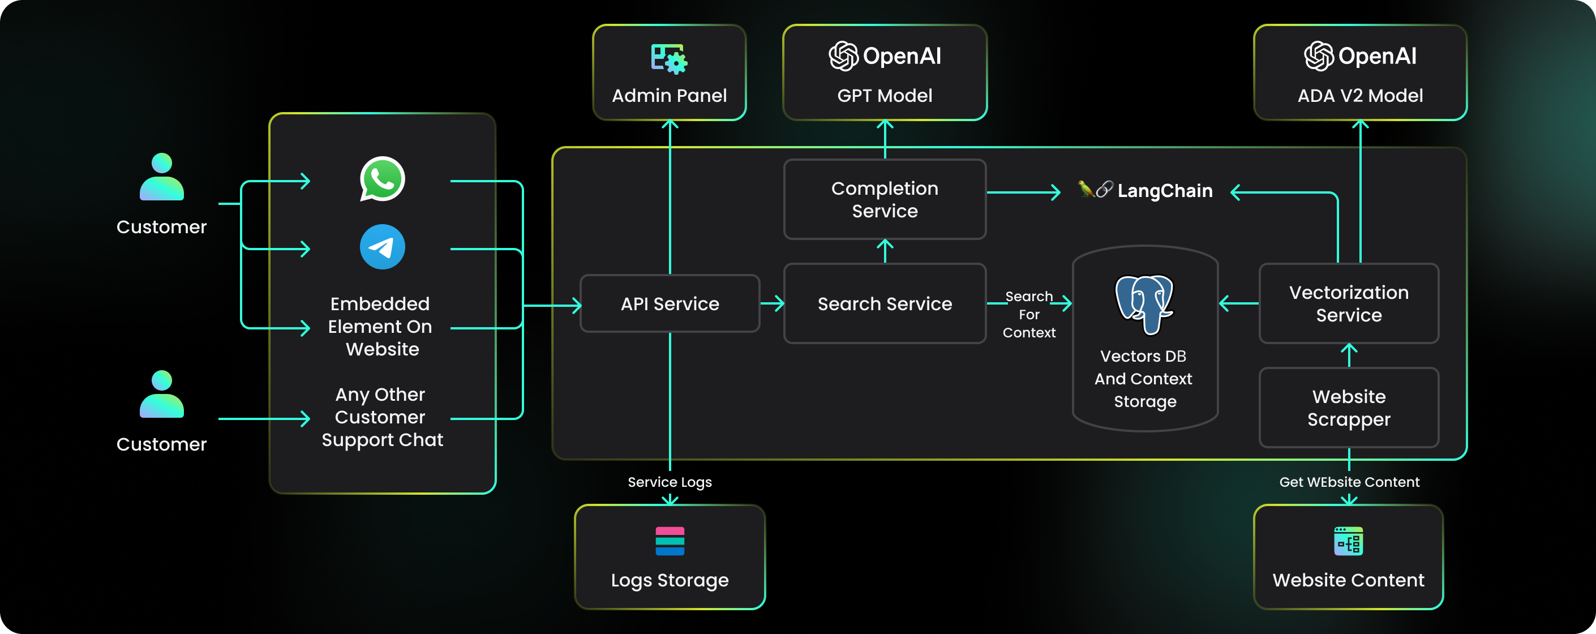Viewport: 1596px width, 634px height.
Task: Click the Get WEbsite Content label
Action: (1349, 482)
